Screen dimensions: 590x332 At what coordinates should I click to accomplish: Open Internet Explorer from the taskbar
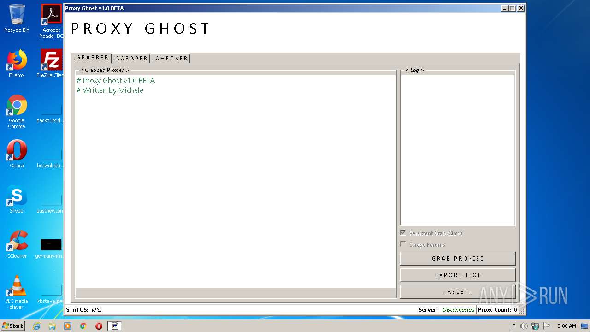click(36, 326)
